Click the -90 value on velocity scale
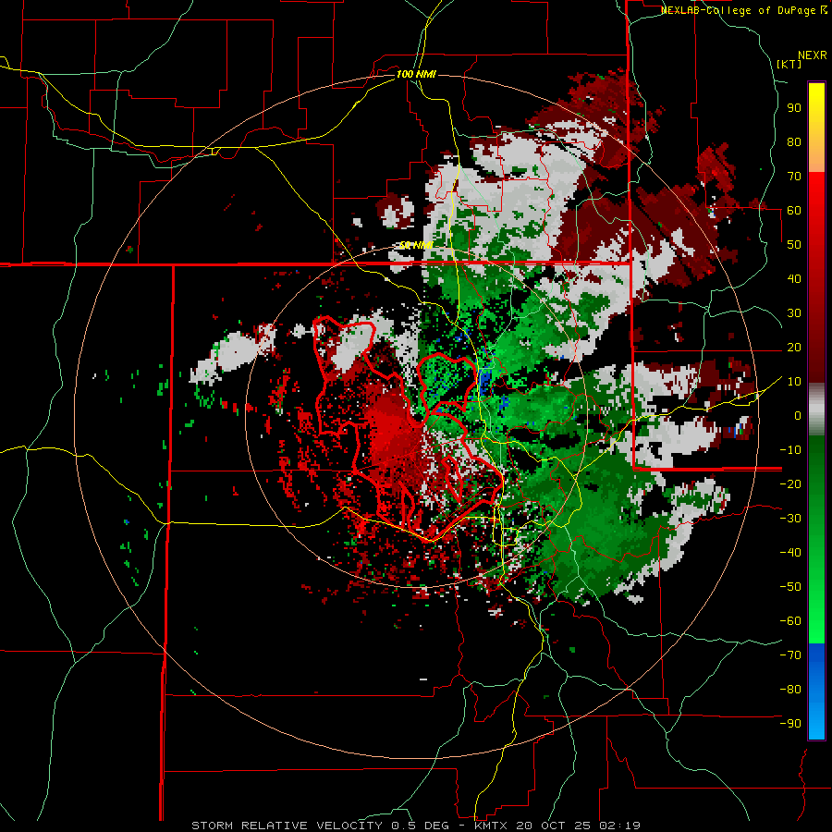Image resolution: width=832 pixels, height=832 pixels. tap(790, 724)
